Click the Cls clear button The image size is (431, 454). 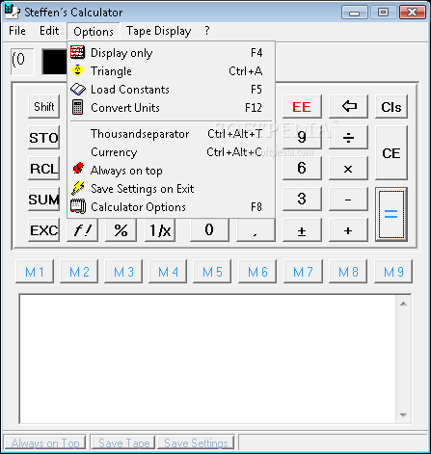tap(391, 107)
